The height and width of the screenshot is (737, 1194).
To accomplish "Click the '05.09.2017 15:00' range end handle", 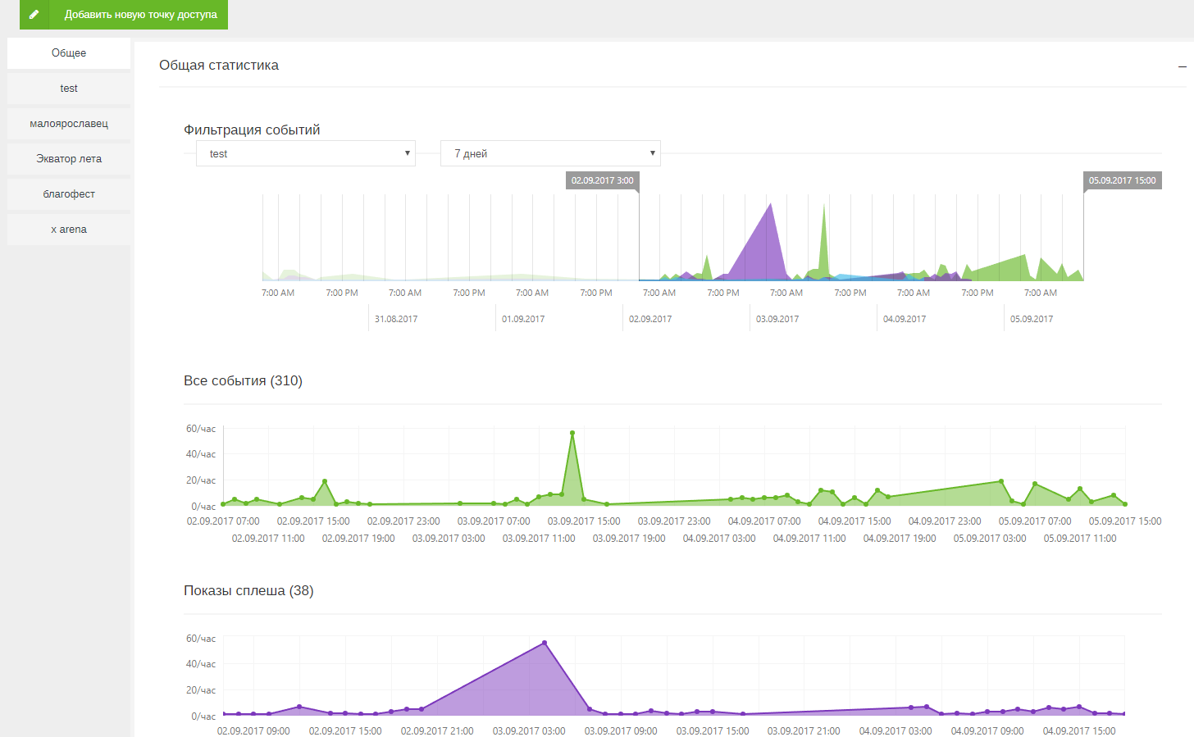I will 1122,180.
